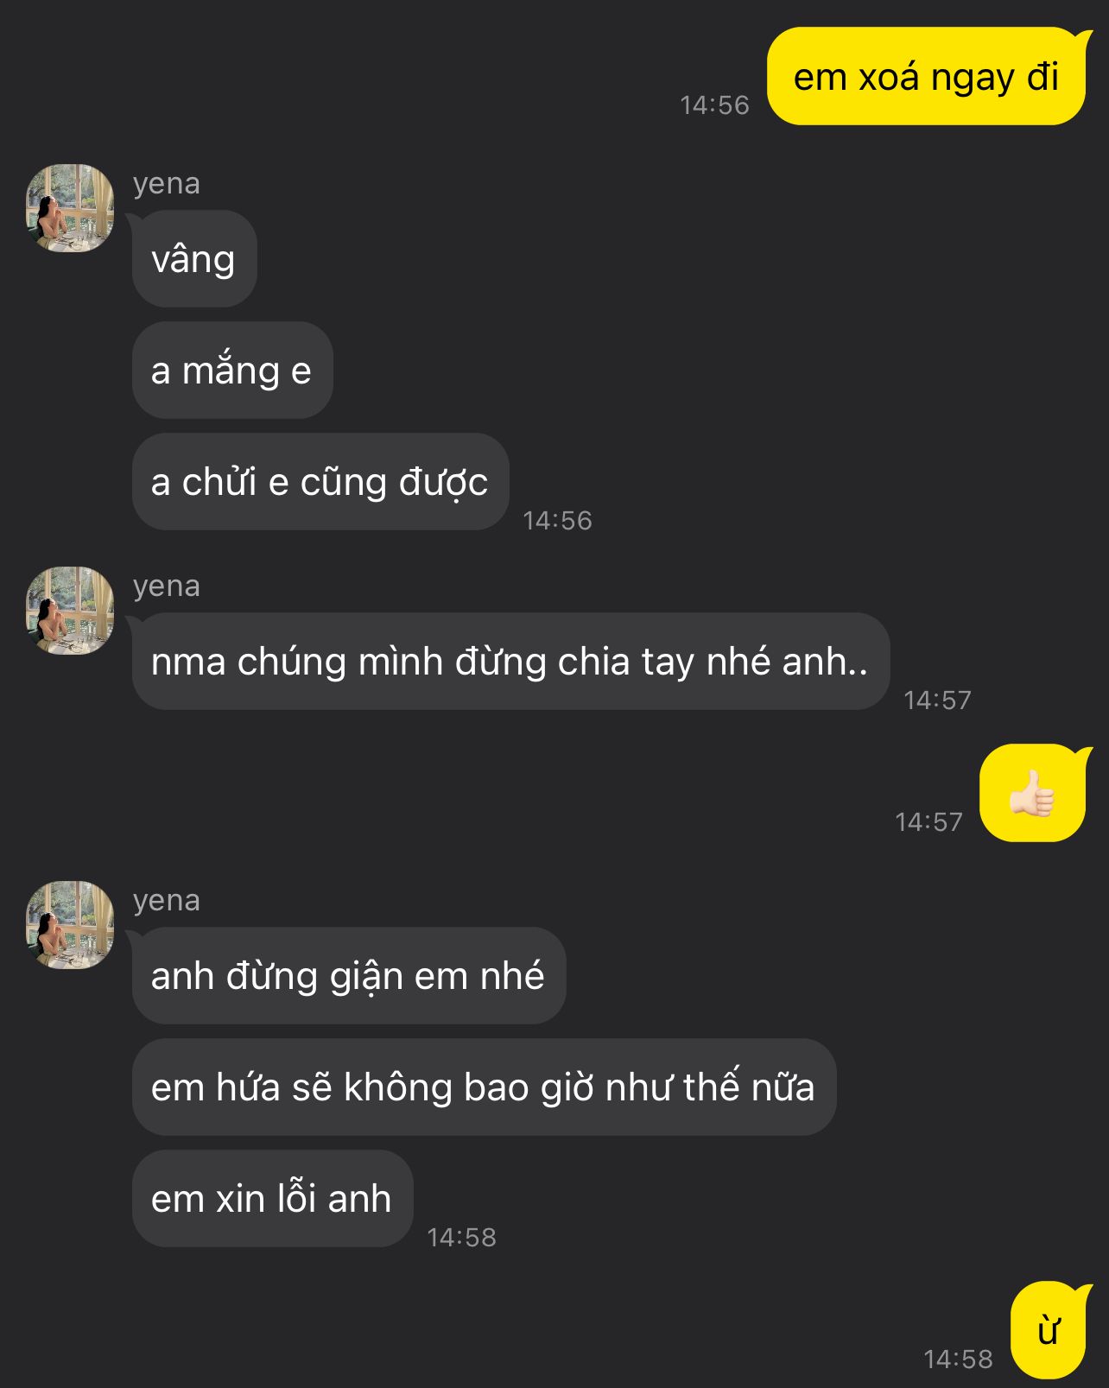Image resolution: width=1109 pixels, height=1388 pixels.
Task: Select the thumbs-up emoji message bubble
Action: [1034, 792]
